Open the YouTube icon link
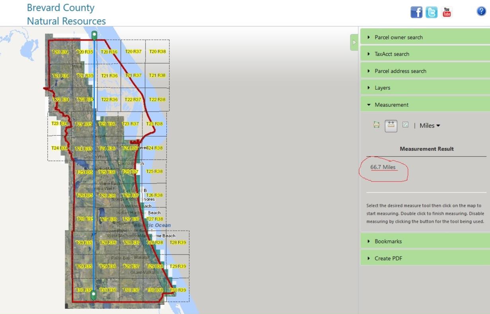 point(447,12)
